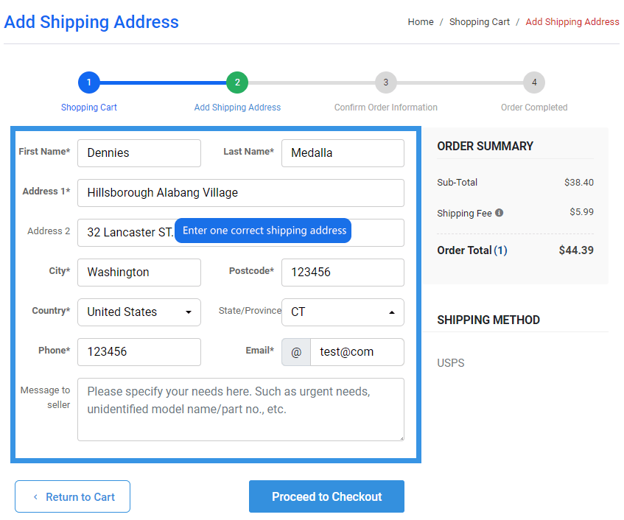Click the Phone number field
This screenshot has height=520, width=624.
(x=139, y=352)
